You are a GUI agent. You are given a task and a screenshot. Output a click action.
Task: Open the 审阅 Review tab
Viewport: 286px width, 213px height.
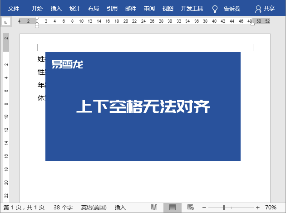point(149,9)
